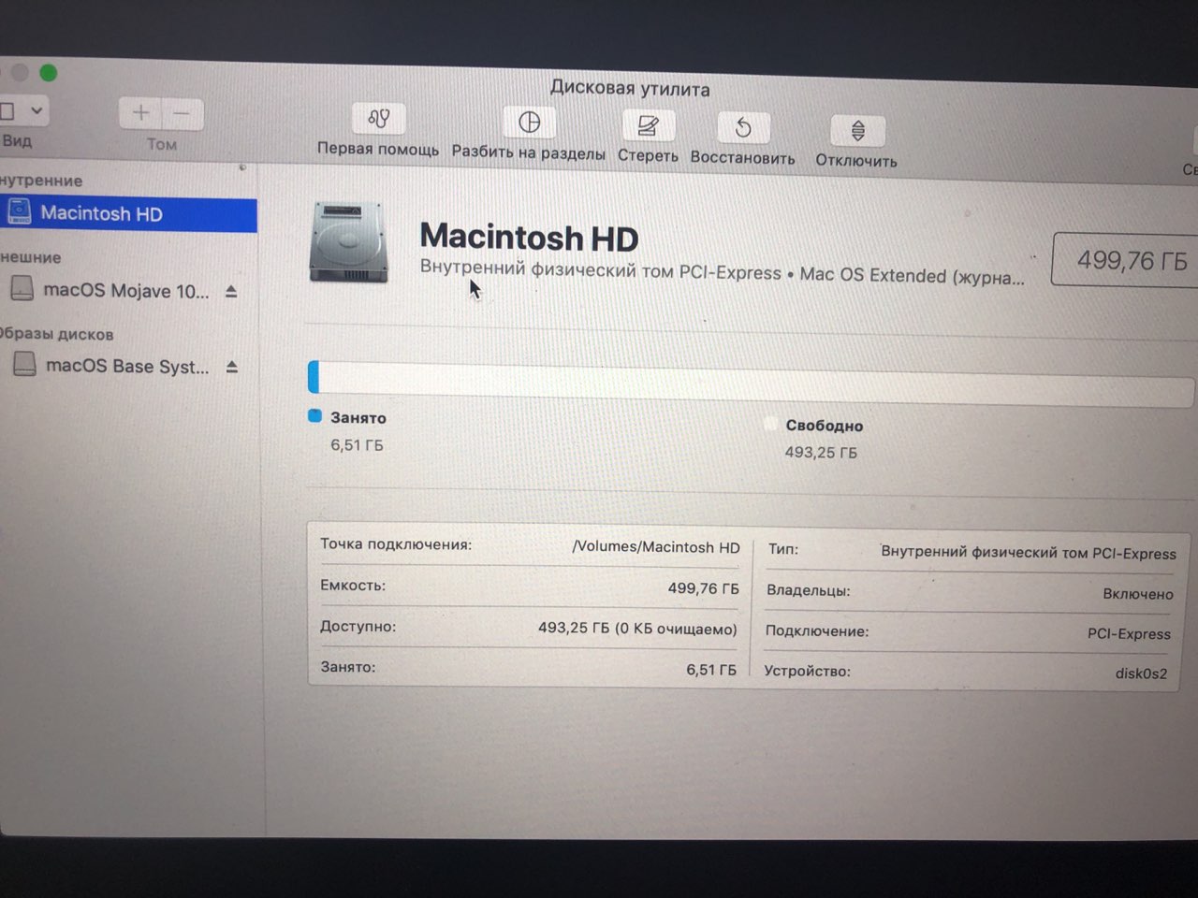
Task: Click the Владельцы Включено value
Action: (x=1137, y=594)
